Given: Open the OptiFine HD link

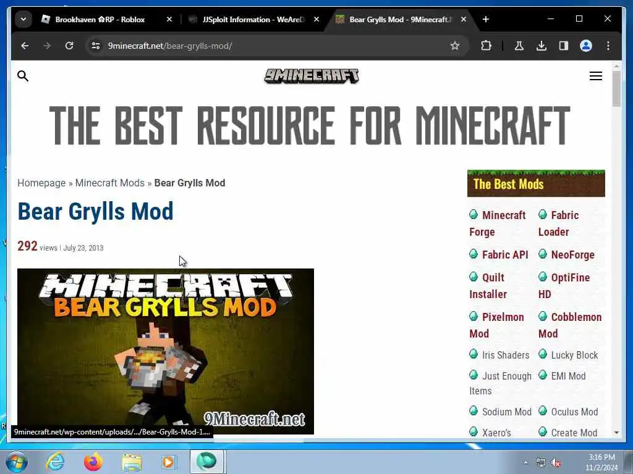Looking at the screenshot, I should [564, 286].
